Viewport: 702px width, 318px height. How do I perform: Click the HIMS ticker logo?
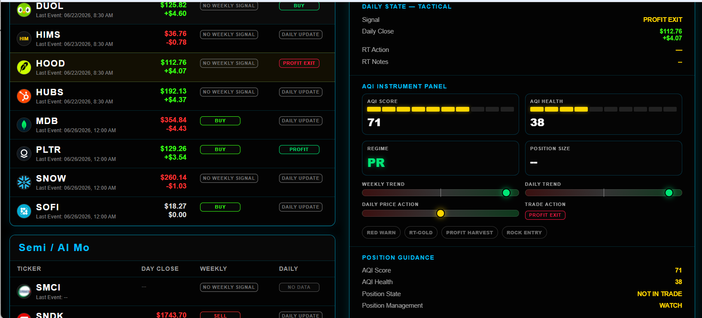24,39
